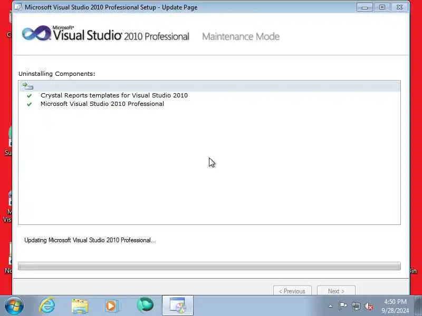Click the Show desktop strip
422x316 pixels.
418,306
